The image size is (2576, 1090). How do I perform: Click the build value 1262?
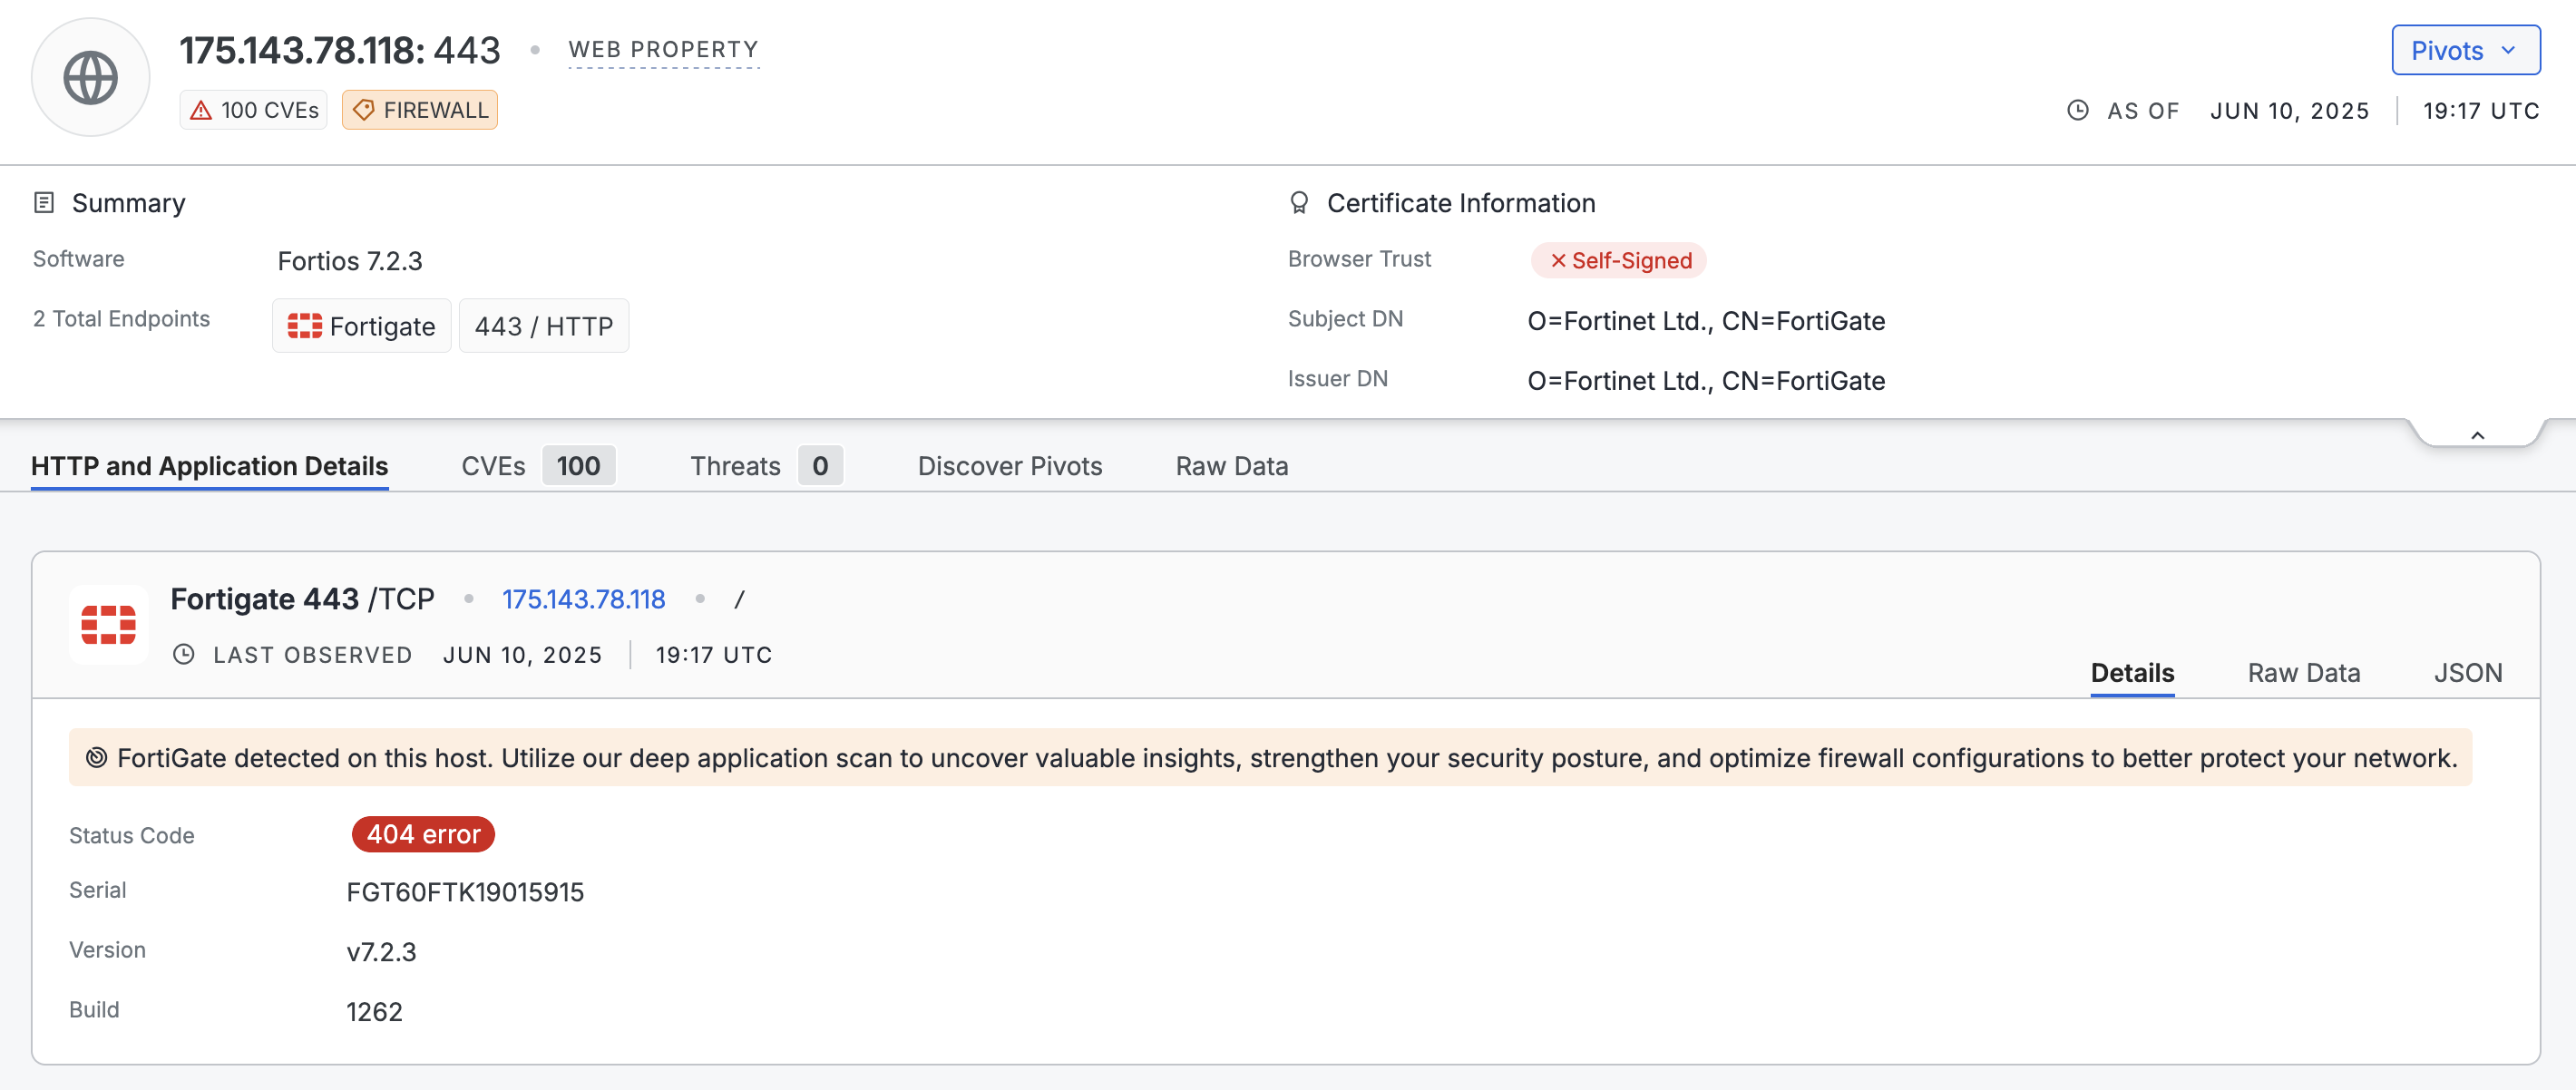click(374, 1012)
